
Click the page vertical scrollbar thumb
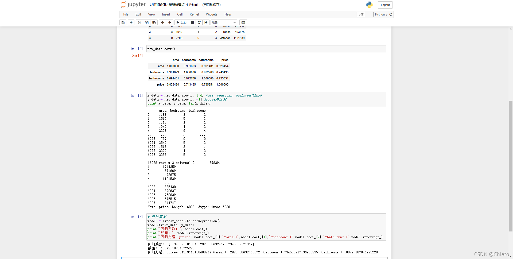point(511,166)
